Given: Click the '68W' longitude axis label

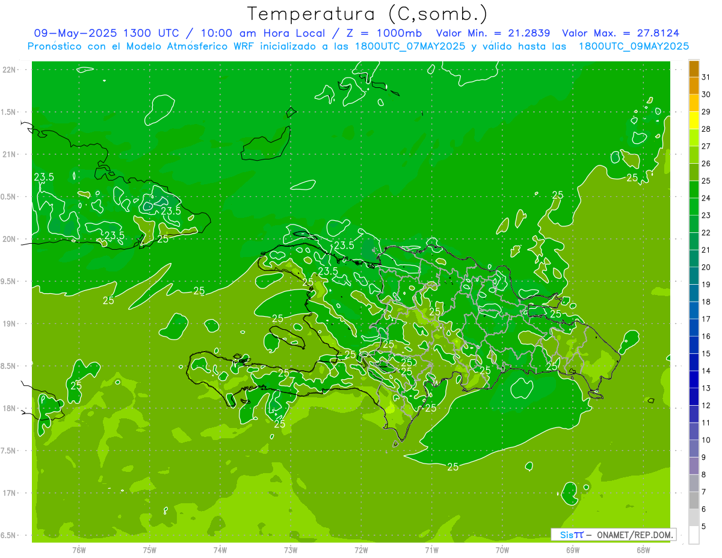Looking at the screenshot, I should tap(643, 550).
